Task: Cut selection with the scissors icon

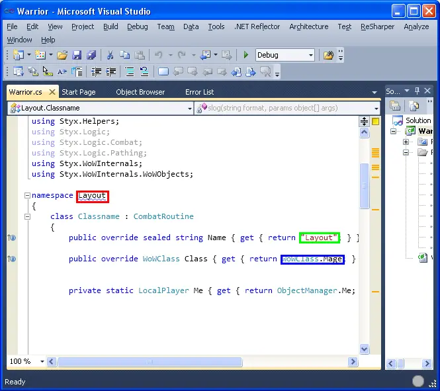Action: click(x=110, y=55)
